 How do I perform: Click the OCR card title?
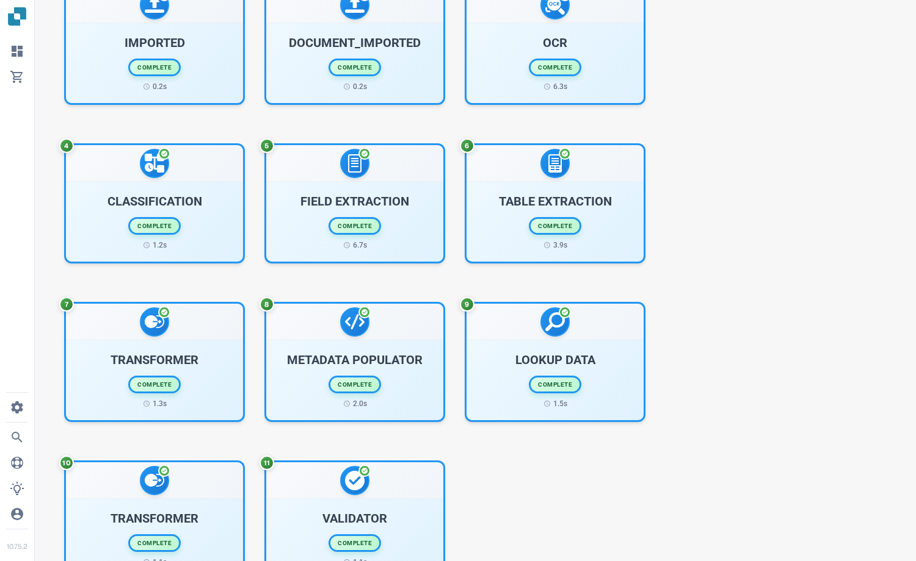555,43
